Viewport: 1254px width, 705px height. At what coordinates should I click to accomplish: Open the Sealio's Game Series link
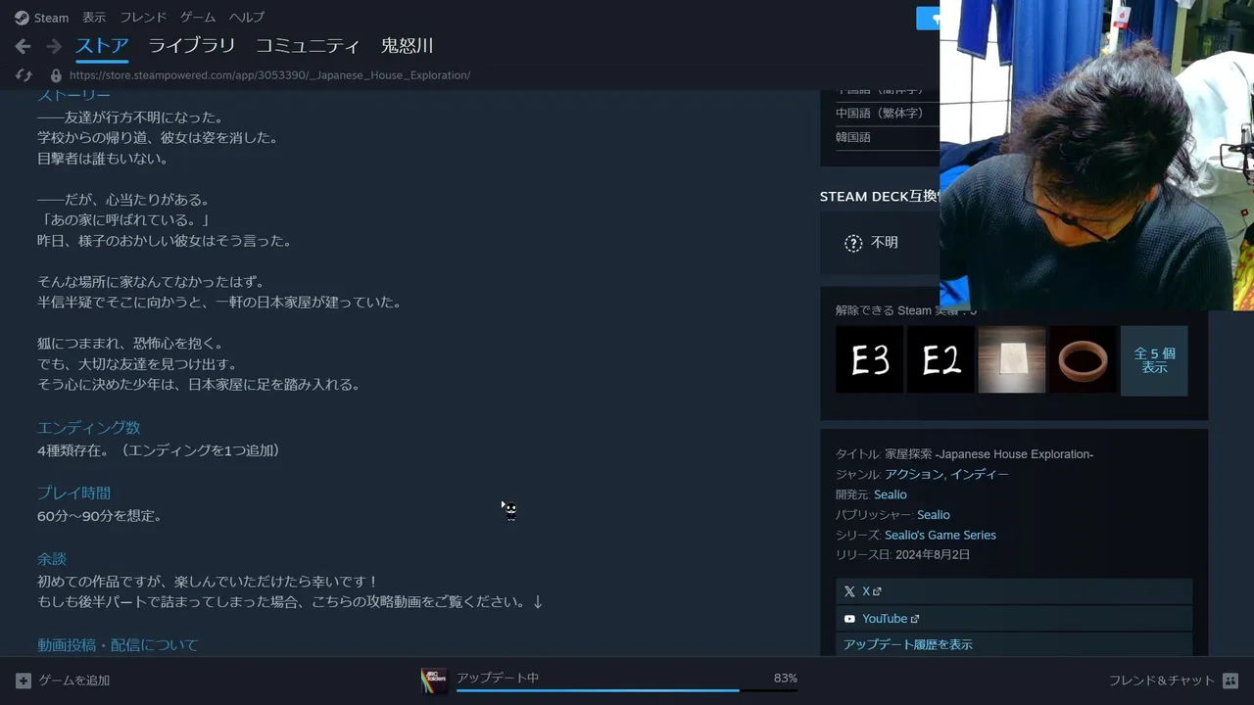point(940,535)
